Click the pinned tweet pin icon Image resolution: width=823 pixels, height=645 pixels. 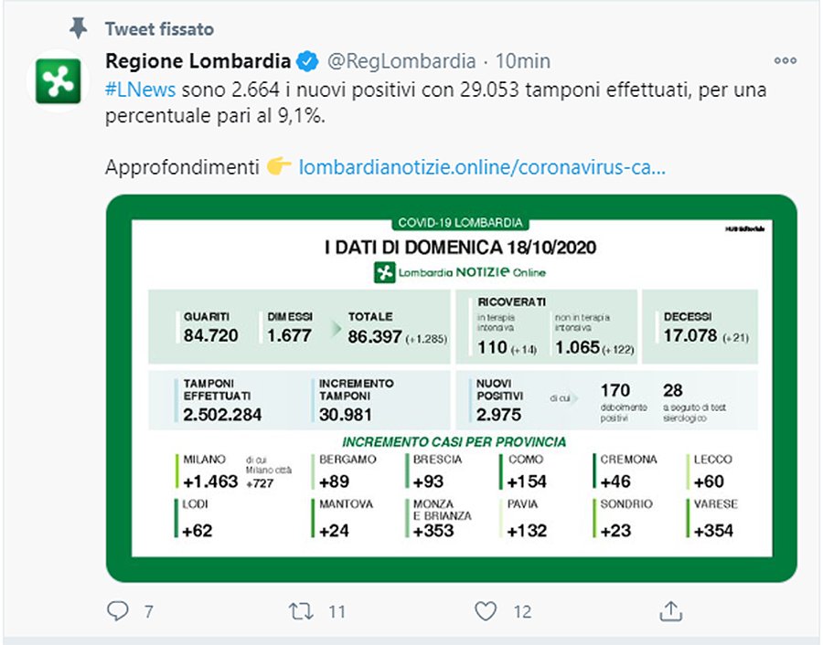(79, 28)
